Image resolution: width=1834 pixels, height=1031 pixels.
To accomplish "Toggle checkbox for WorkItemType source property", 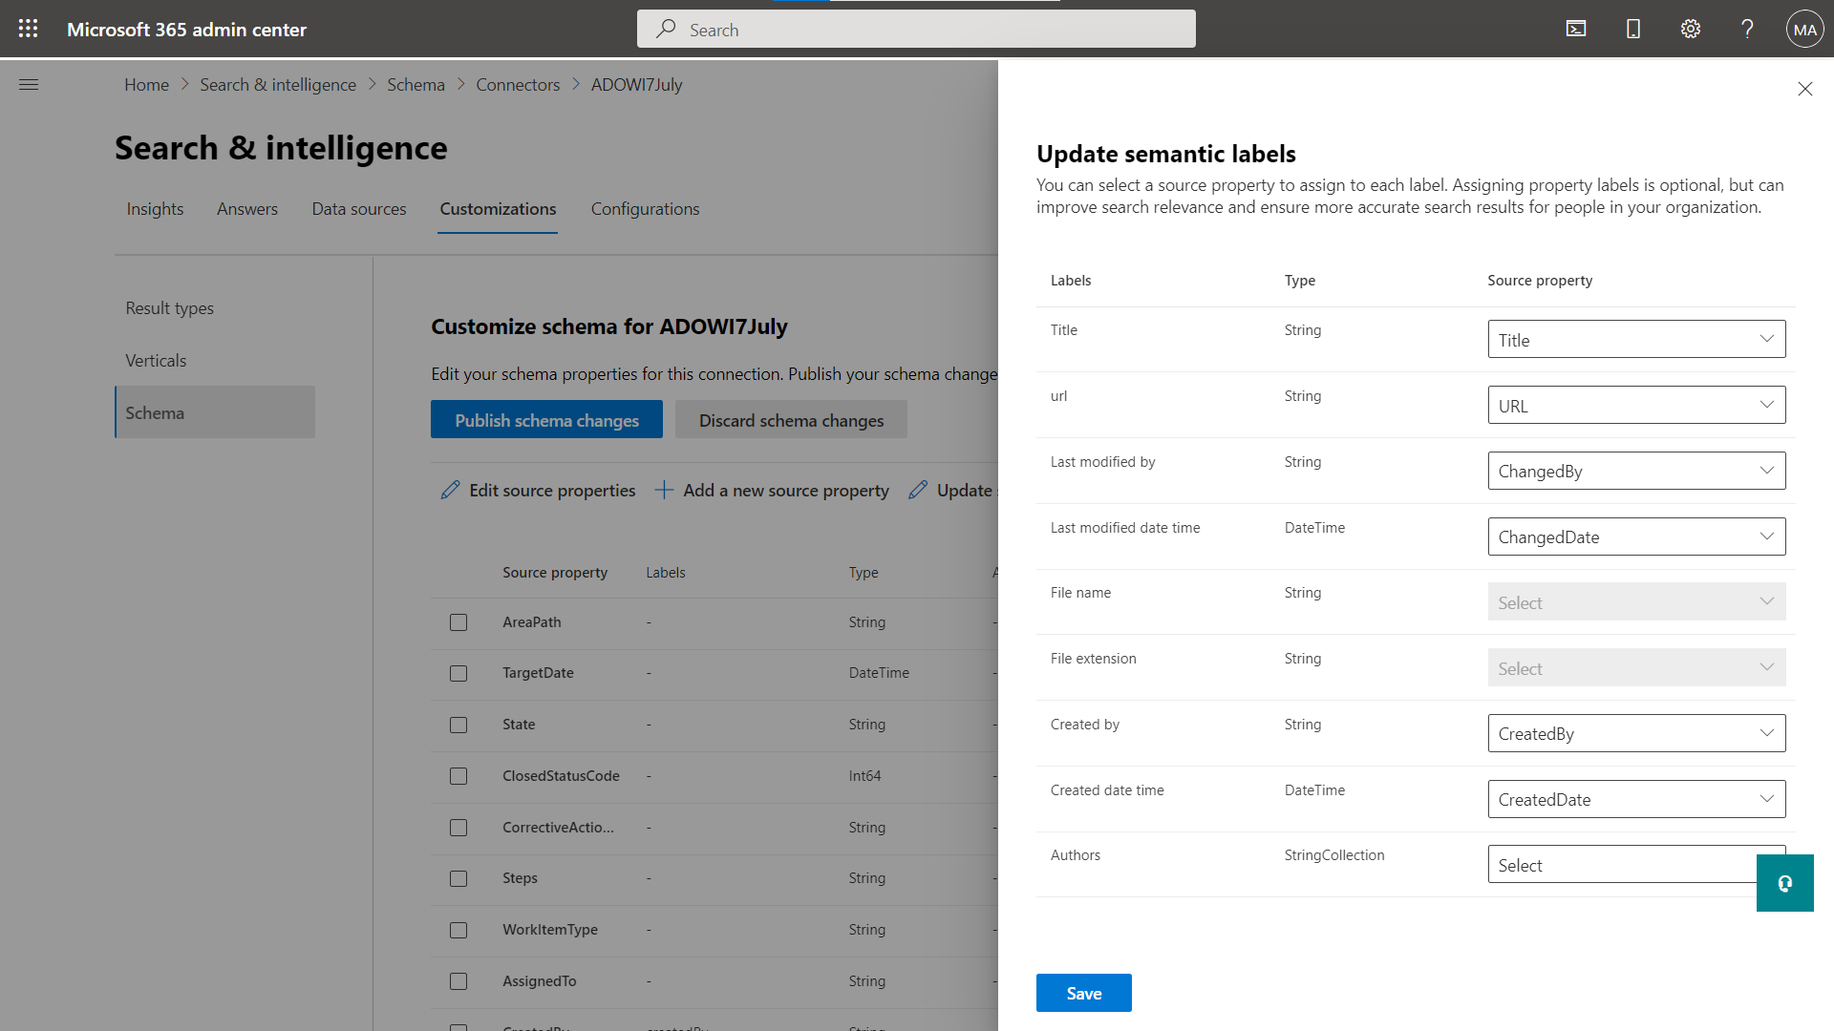I will click(458, 929).
